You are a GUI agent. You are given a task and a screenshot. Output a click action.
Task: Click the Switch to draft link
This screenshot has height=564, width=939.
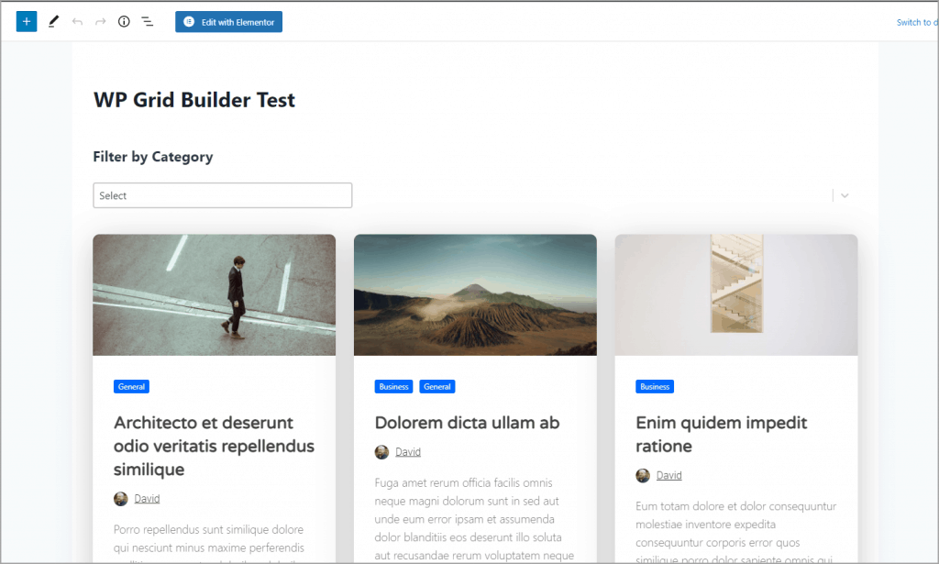click(915, 21)
